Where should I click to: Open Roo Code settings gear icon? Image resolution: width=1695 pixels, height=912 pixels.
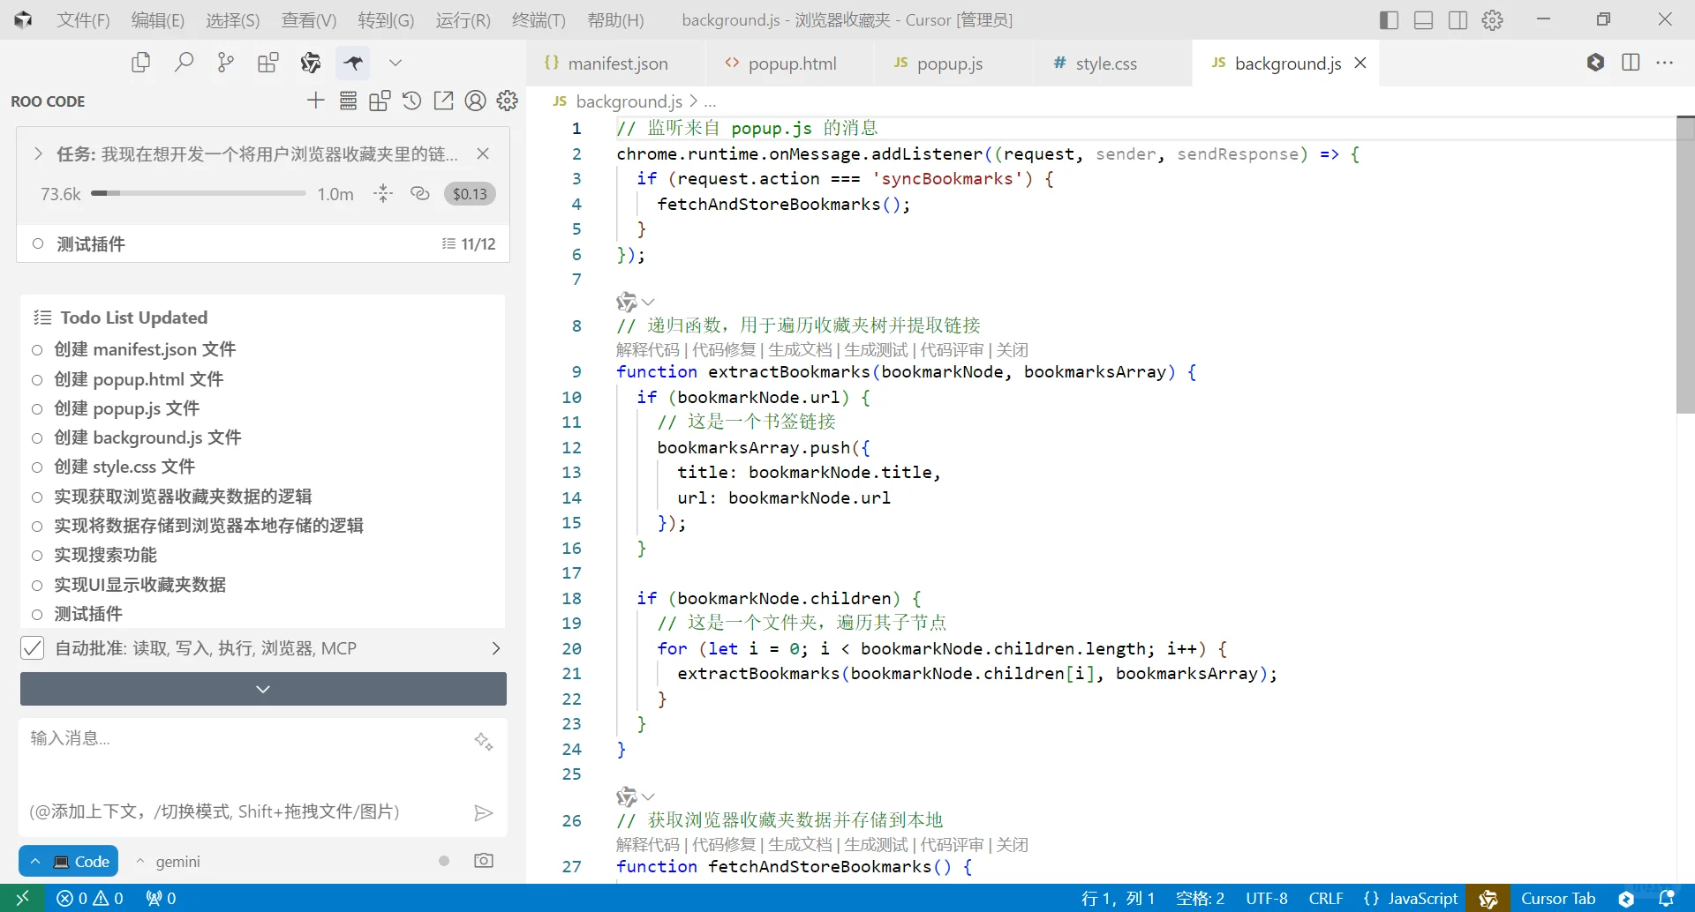(507, 101)
